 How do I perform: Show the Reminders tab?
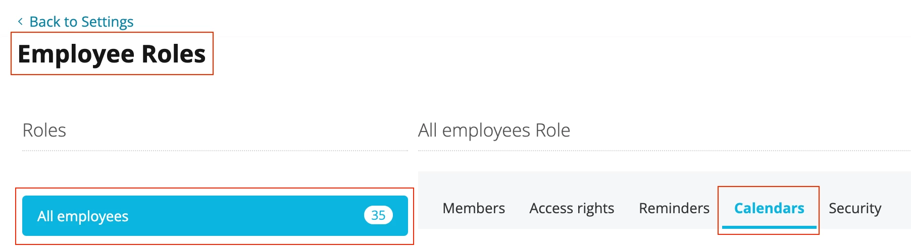[674, 208]
